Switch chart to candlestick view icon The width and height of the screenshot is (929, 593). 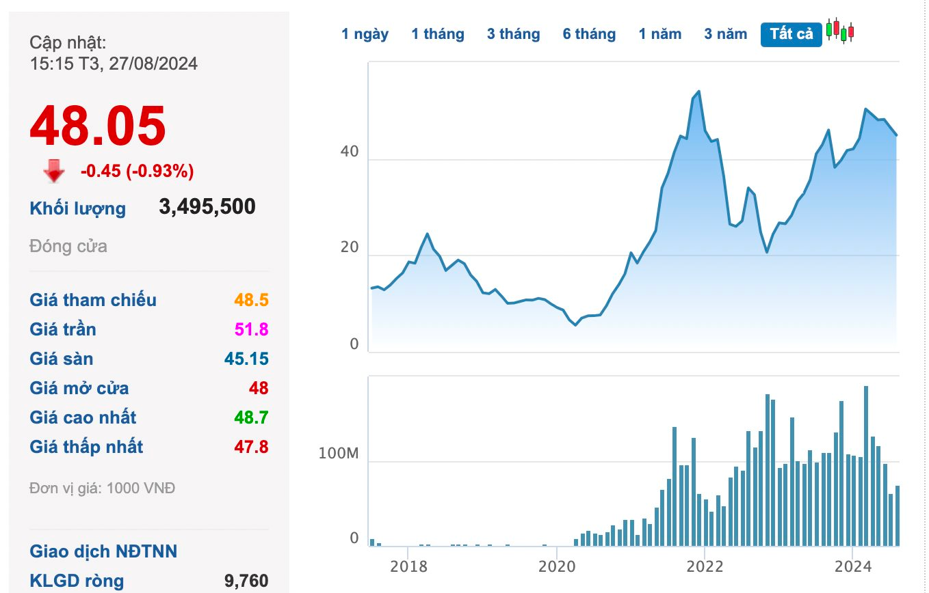(840, 31)
